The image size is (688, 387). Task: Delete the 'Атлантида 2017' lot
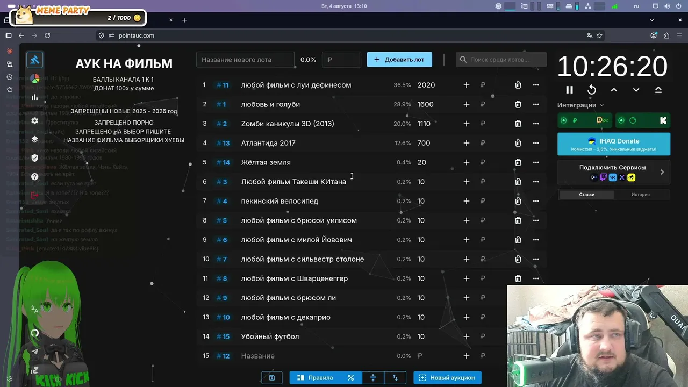[518, 143]
